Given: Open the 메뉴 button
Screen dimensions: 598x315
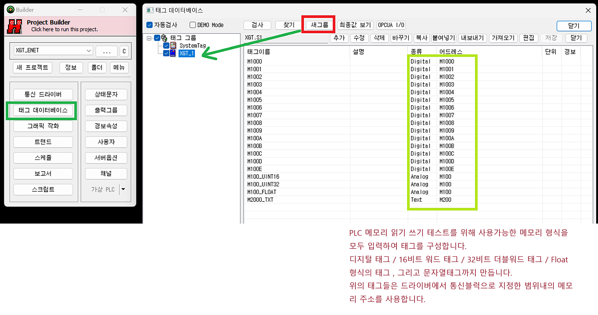Looking at the screenshot, I should tap(119, 68).
